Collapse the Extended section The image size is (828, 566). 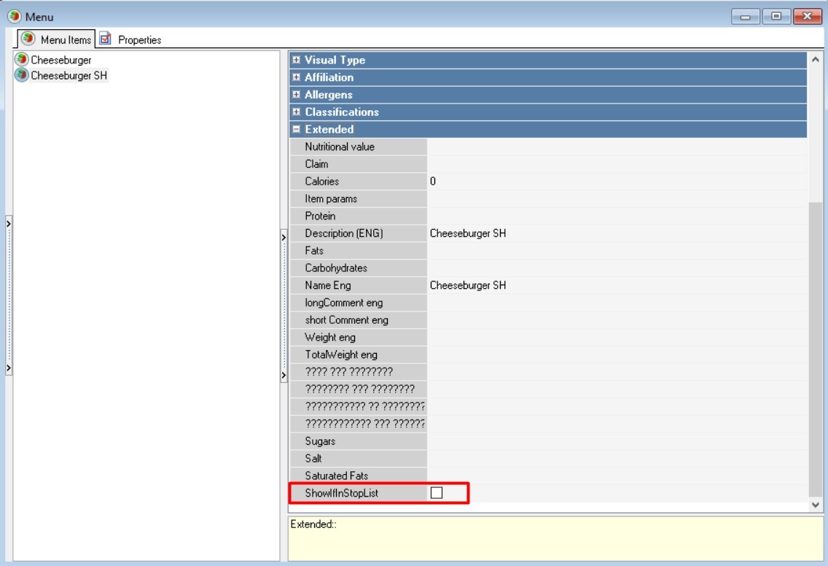tap(296, 130)
